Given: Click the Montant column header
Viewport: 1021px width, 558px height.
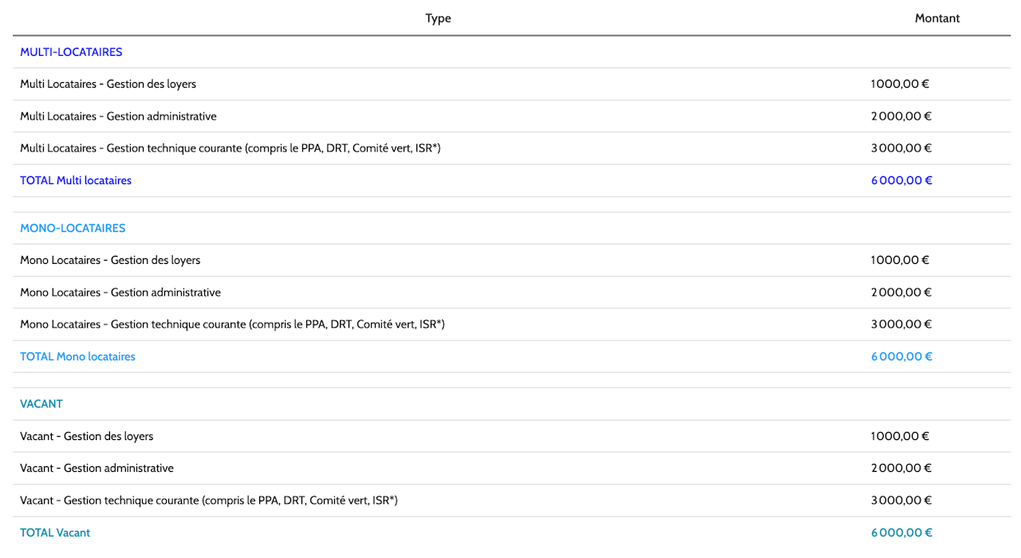Looking at the screenshot, I should (937, 18).
